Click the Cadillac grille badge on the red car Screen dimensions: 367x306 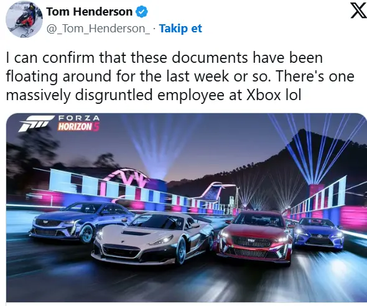tap(251, 240)
